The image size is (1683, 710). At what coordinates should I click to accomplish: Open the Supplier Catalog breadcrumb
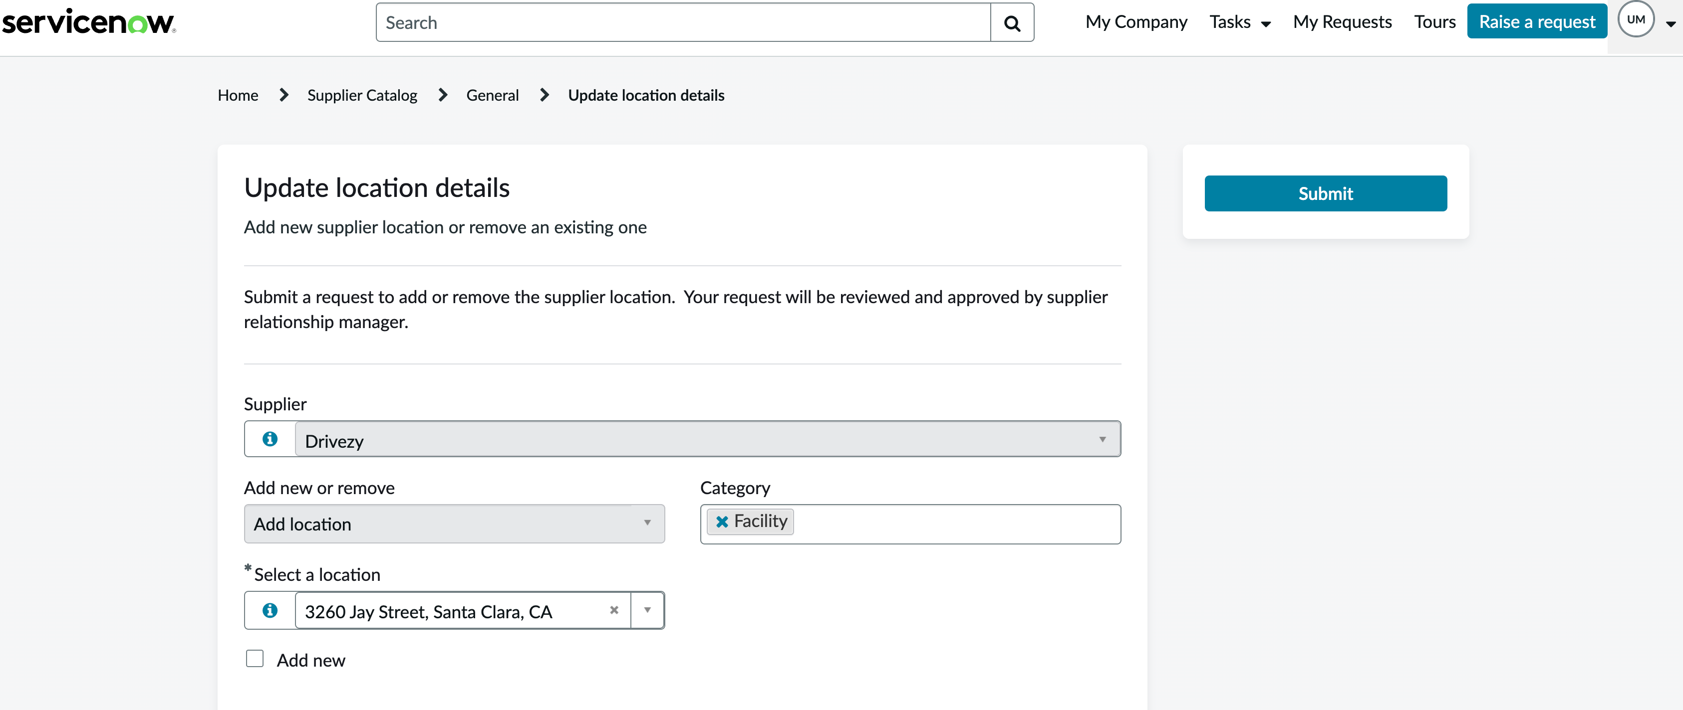pos(362,95)
